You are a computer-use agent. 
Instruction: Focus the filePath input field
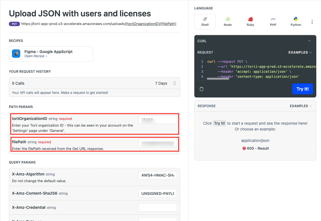pos(158,143)
